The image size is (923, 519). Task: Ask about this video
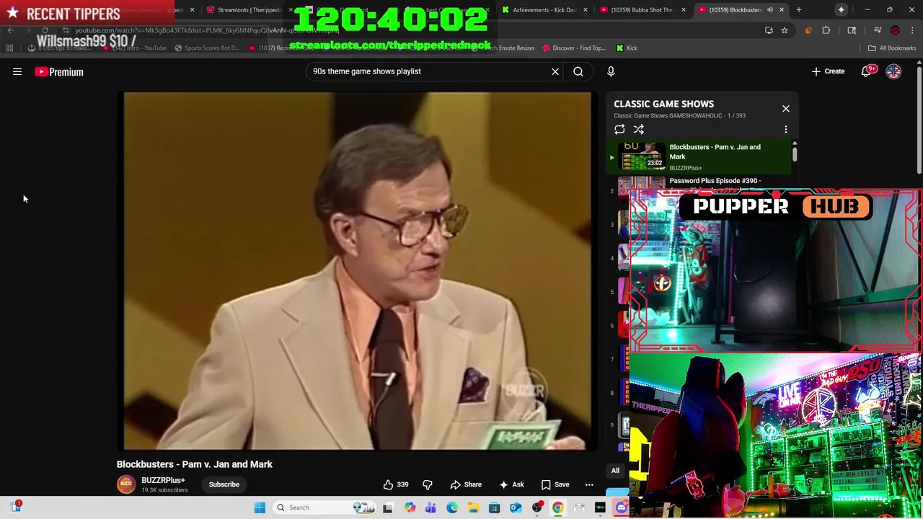coord(511,484)
